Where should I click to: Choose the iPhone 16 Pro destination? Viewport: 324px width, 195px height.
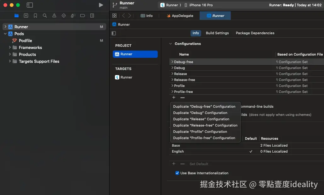coord(199,5)
